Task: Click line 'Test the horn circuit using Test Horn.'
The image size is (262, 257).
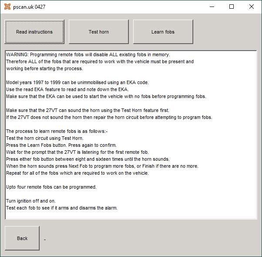Action: click(x=45, y=138)
